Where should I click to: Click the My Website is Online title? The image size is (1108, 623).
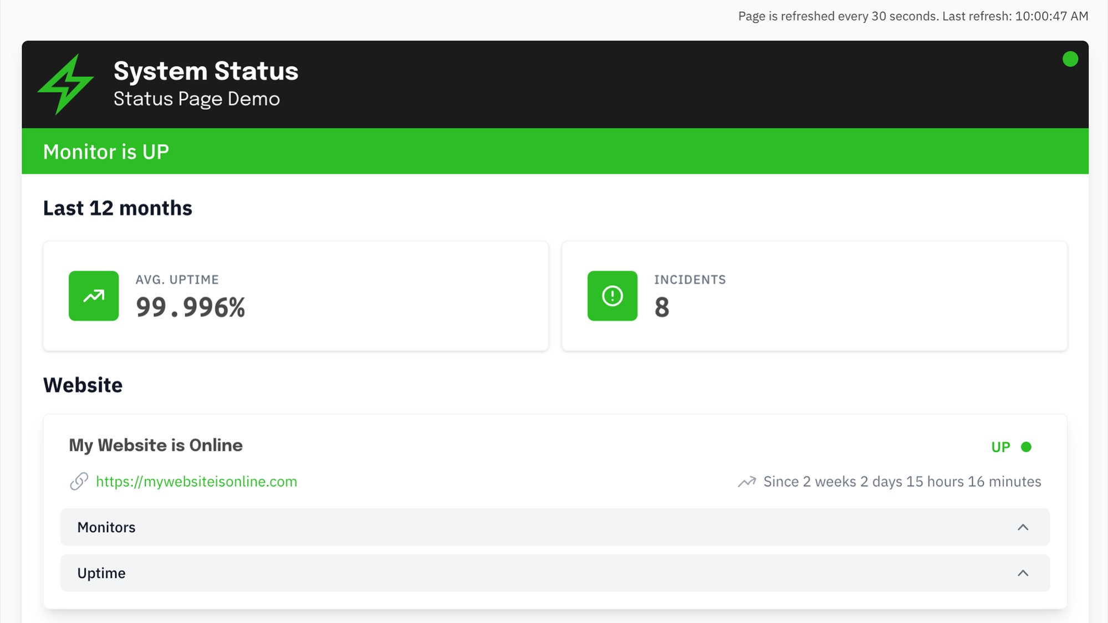click(156, 445)
